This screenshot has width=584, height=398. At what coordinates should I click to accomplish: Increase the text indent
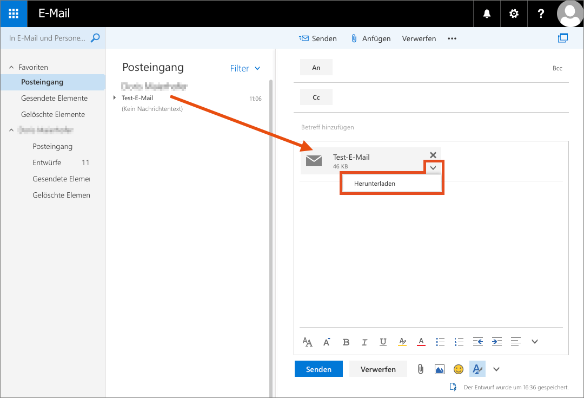[496, 342]
